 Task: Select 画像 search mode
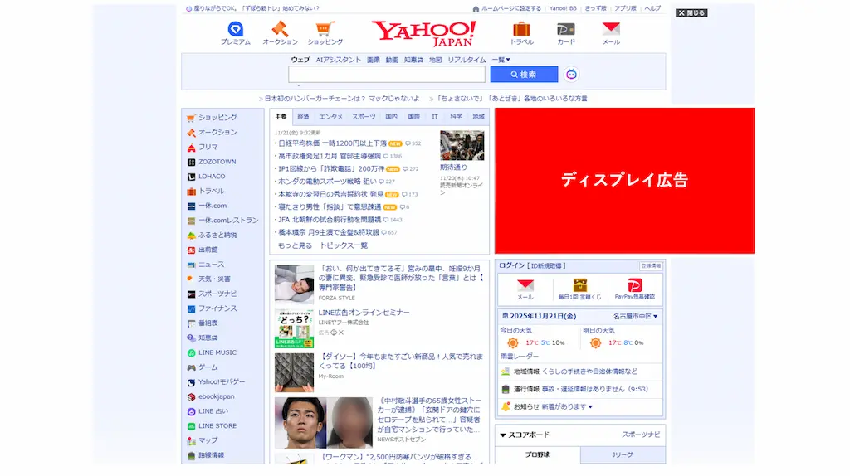pos(374,60)
